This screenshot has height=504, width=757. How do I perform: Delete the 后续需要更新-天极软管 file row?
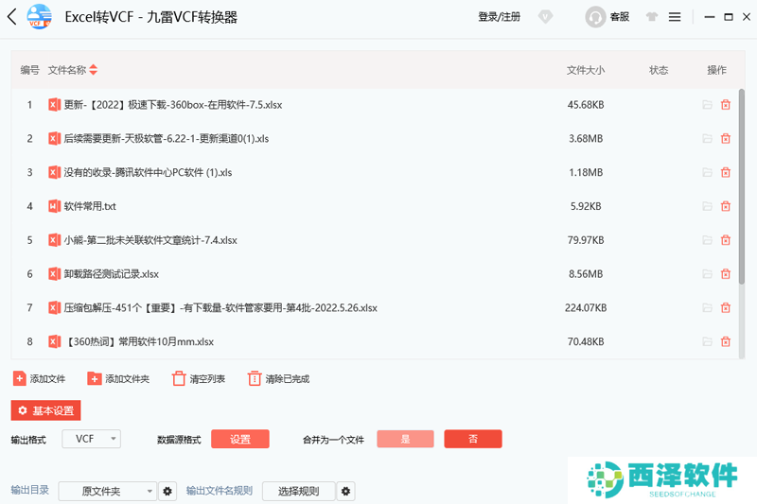tap(726, 138)
